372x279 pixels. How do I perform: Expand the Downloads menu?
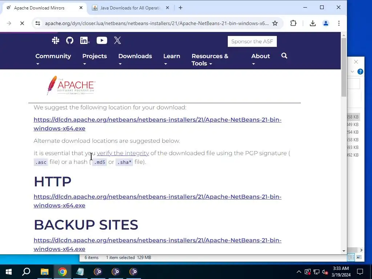pyautogui.click(x=135, y=59)
